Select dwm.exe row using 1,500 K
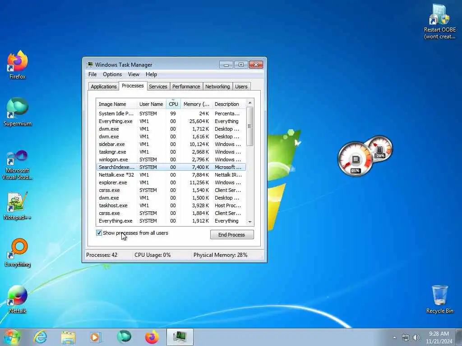The width and height of the screenshot is (462, 346). (x=171, y=198)
